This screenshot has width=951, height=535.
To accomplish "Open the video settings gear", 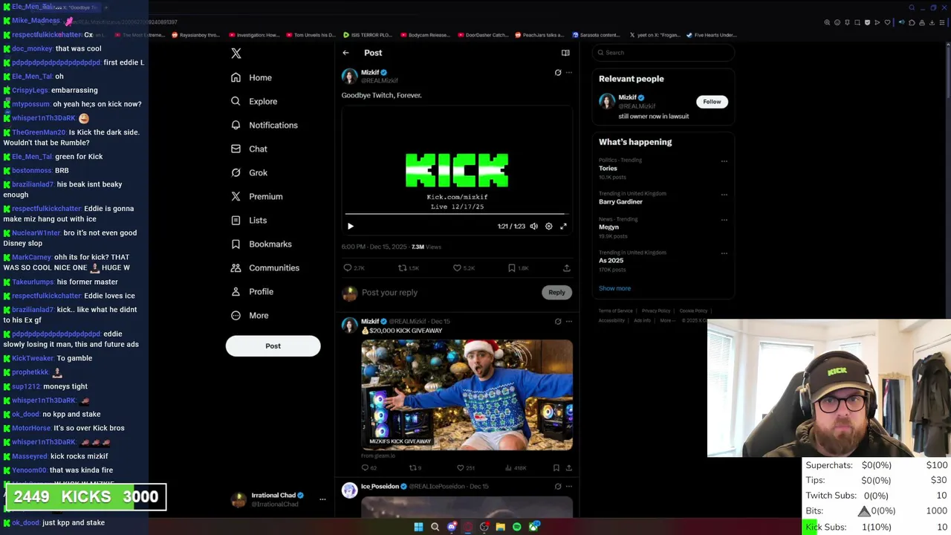I will point(549,226).
